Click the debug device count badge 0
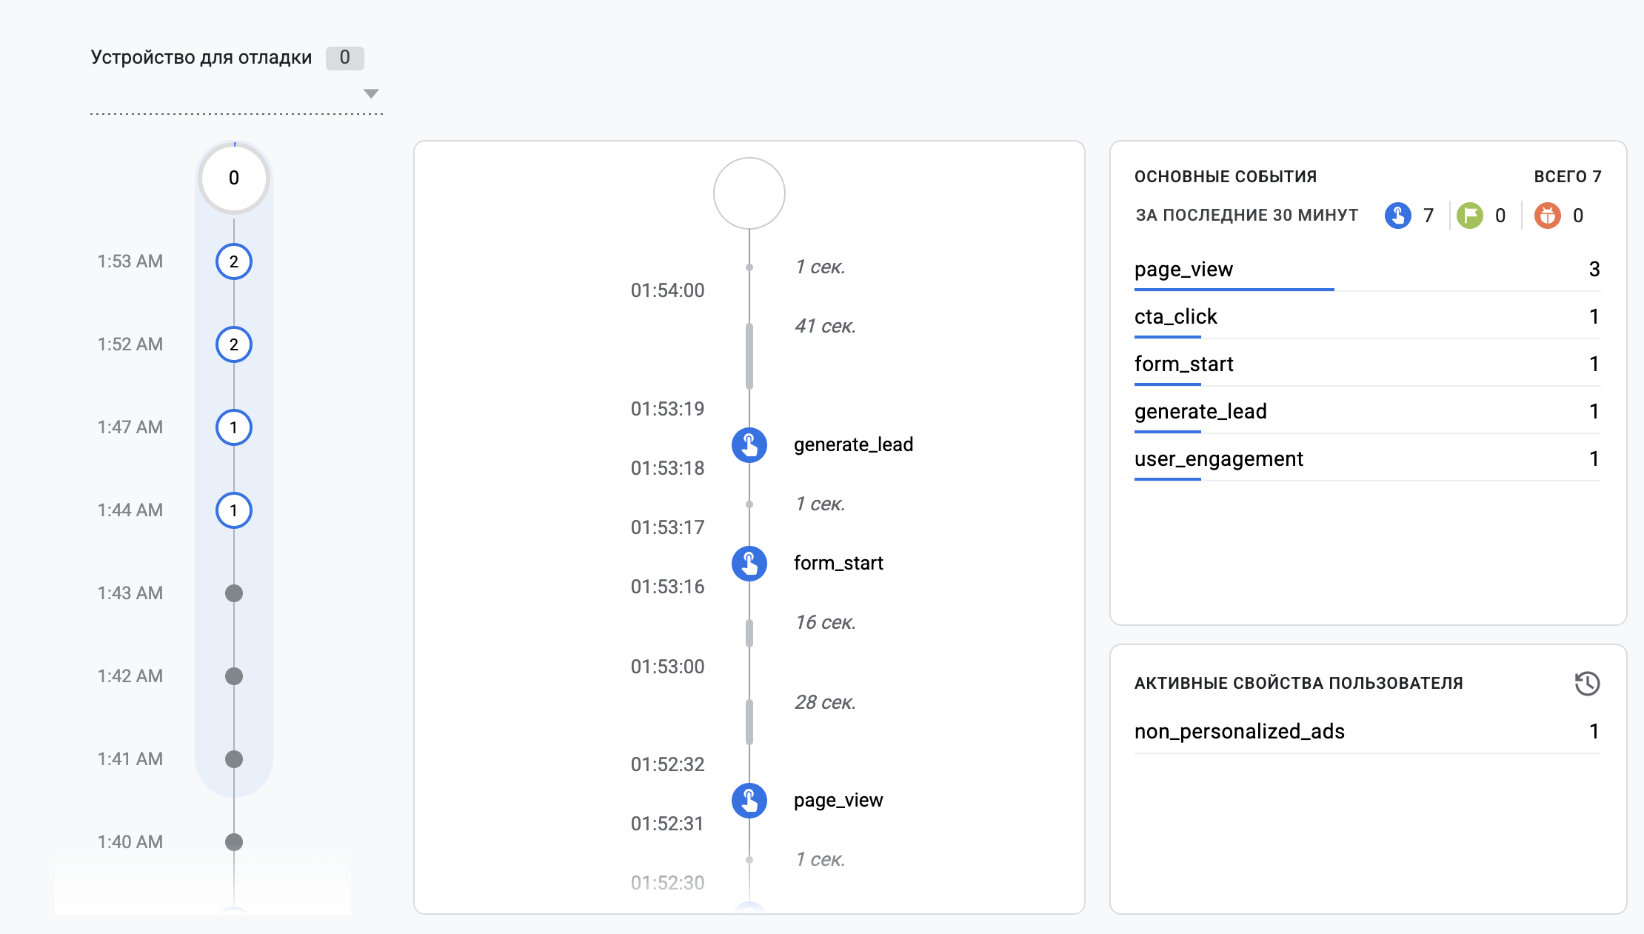 pyautogui.click(x=345, y=58)
